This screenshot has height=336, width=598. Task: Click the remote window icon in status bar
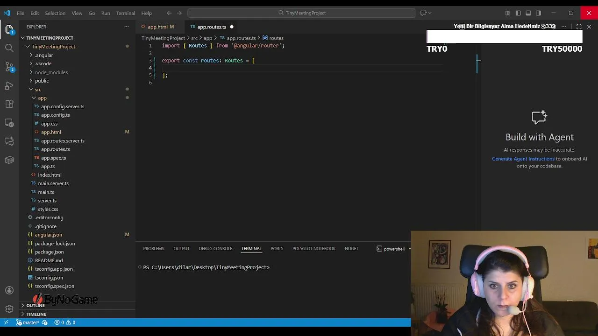tap(6, 322)
